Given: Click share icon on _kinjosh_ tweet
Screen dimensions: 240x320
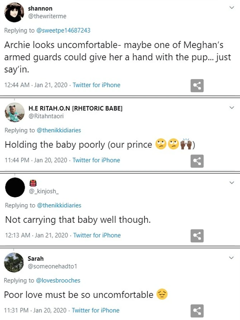Looking at the screenshot, I should pyautogui.click(x=197, y=236).
